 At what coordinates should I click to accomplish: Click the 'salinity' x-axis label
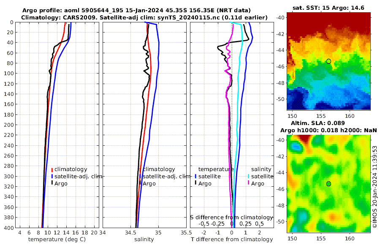coord(144,240)
